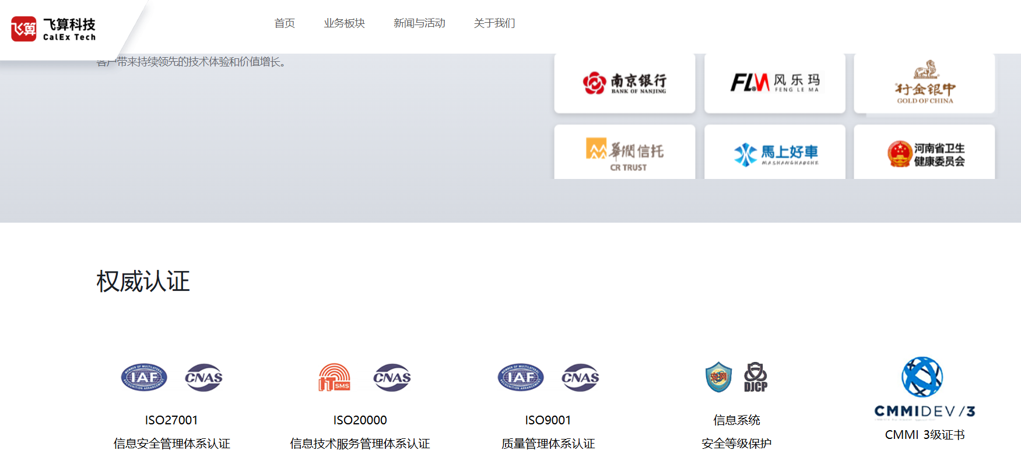Select the 南京银行 Bank of Nanjing card

pos(624,83)
